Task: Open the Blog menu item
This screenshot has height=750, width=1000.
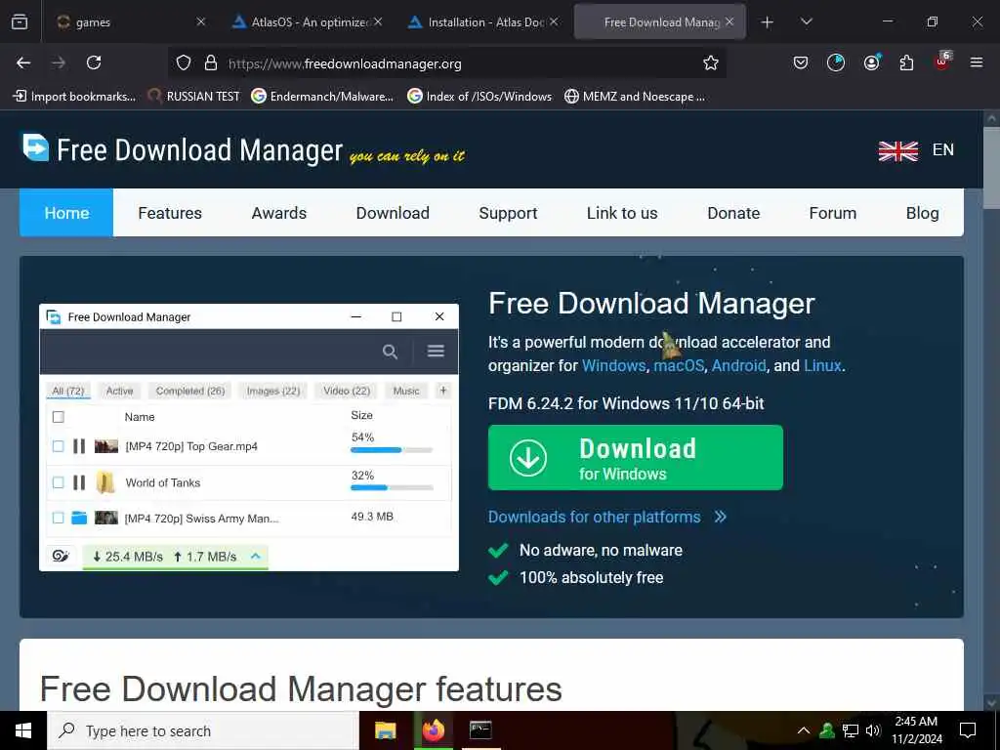Action: [x=922, y=213]
